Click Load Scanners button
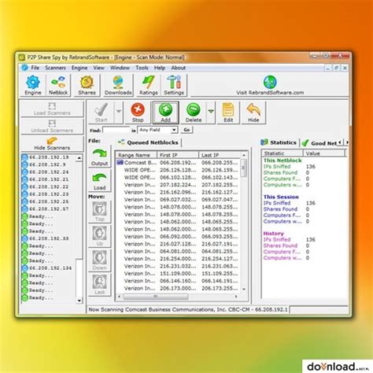Viewport: 373px width, 373px height. [x=52, y=109]
